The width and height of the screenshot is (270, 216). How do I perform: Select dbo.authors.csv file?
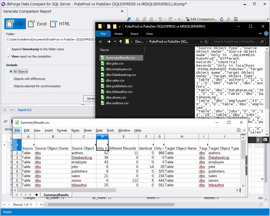pyautogui.click(x=115, y=103)
